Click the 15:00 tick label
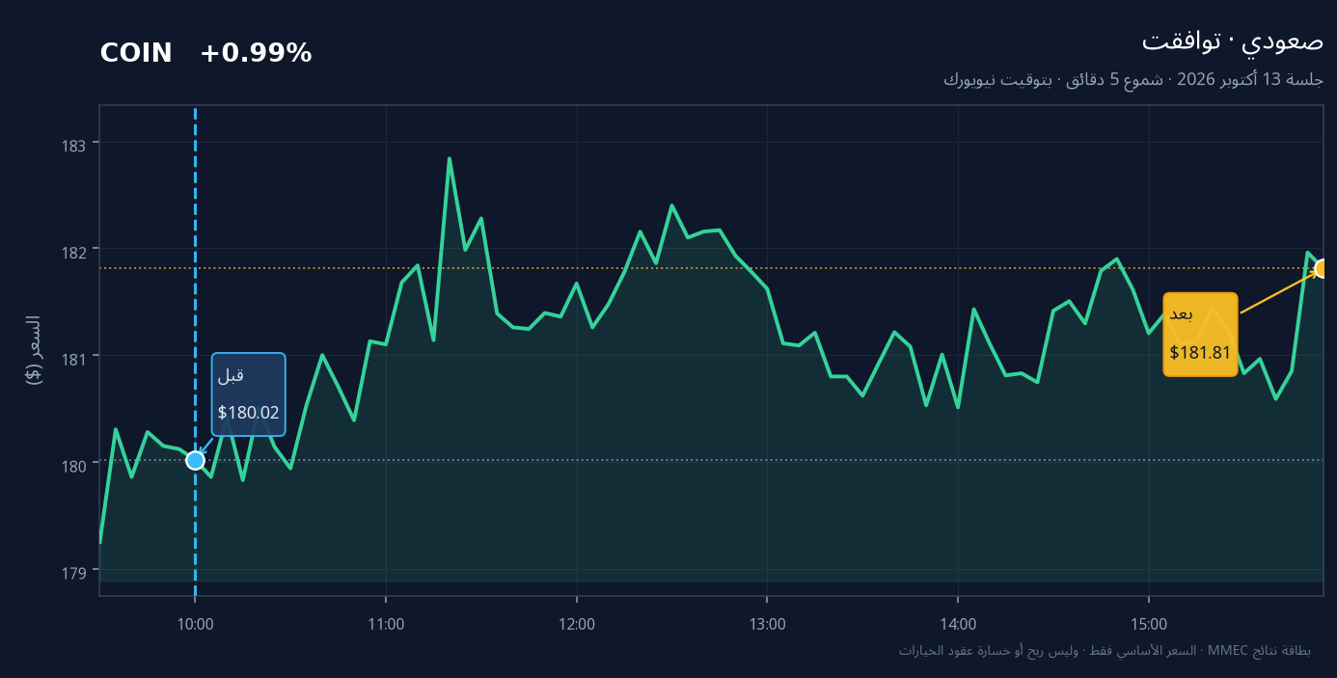The image size is (1337, 678). click(x=1148, y=624)
